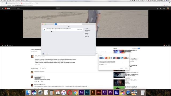This screenshot has height=96, width=171.
Task: Enter fullscreen on the player
Action: [x=169, y=45]
